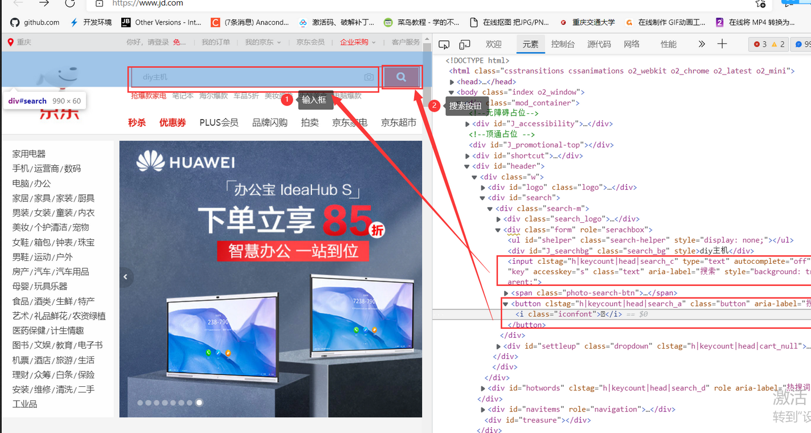Reload the page with refresh icon
The height and width of the screenshot is (433, 811).
(x=69, y=3)
